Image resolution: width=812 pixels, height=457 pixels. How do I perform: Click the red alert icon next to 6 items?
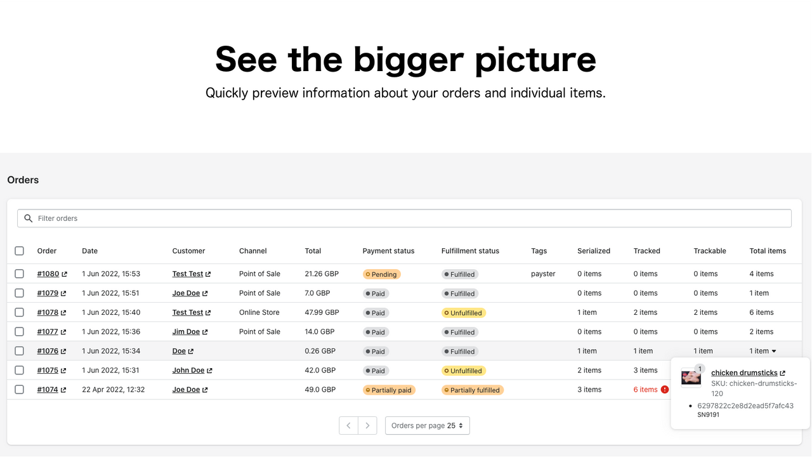pos(665,389)
